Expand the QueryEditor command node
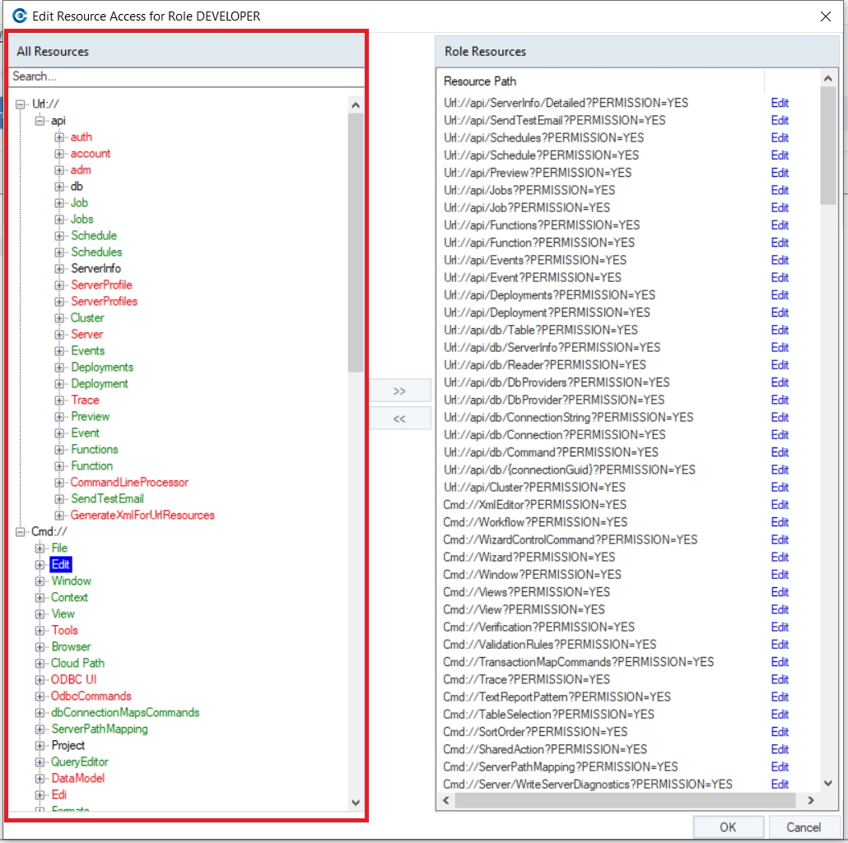The width and height of the screenshot is (848, 843). 40,762
